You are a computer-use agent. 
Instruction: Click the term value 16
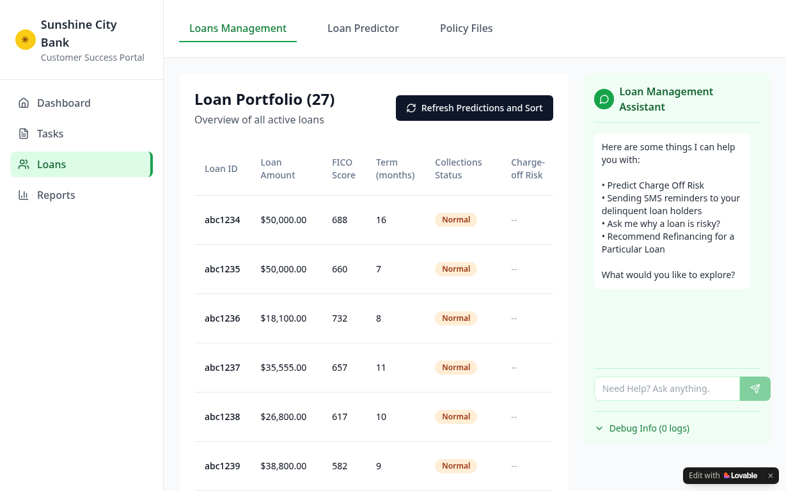[381, 220]
